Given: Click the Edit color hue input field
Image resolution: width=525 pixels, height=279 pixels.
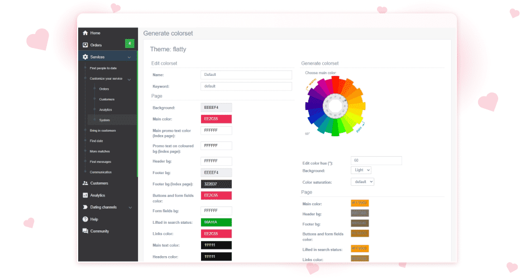Looking at the screenshot, I should (x=376, y=161).
